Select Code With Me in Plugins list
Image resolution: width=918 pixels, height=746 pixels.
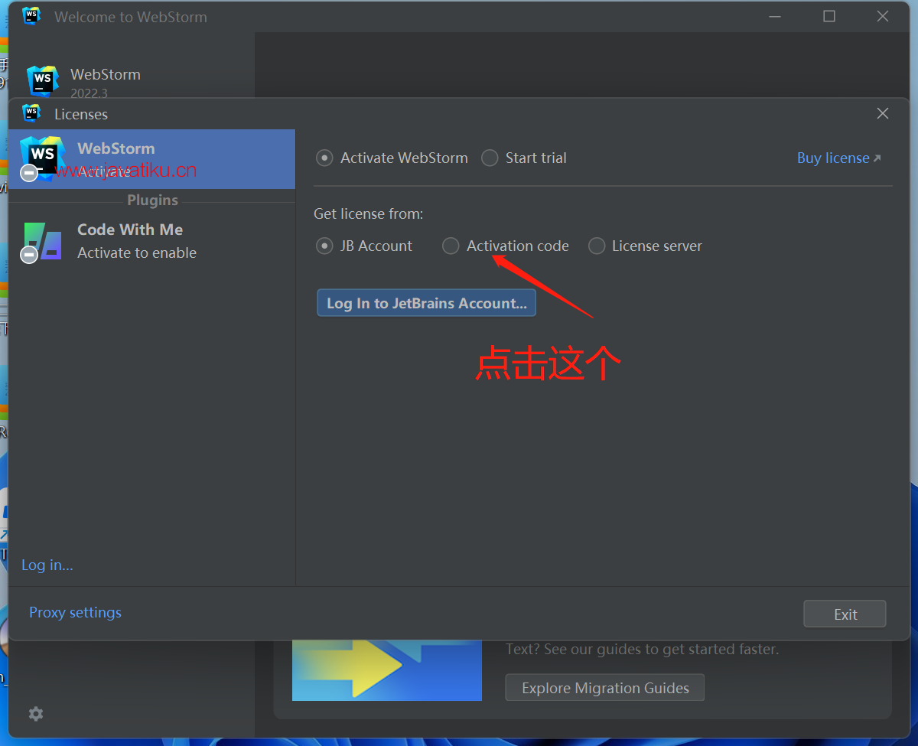click(x=151, y=241)
